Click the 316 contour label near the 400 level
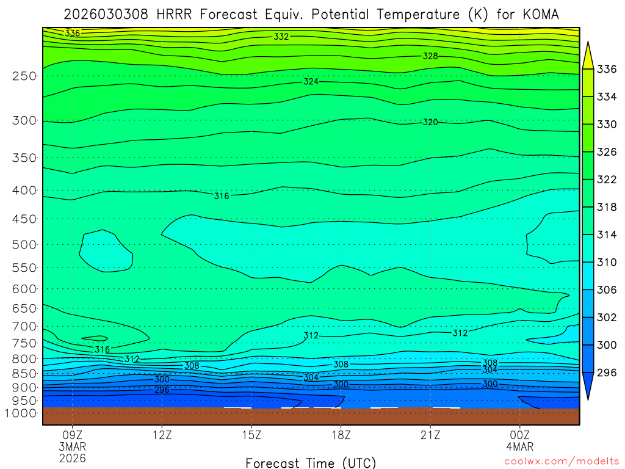Screen dimensions: 625x469 coord(222,196)
